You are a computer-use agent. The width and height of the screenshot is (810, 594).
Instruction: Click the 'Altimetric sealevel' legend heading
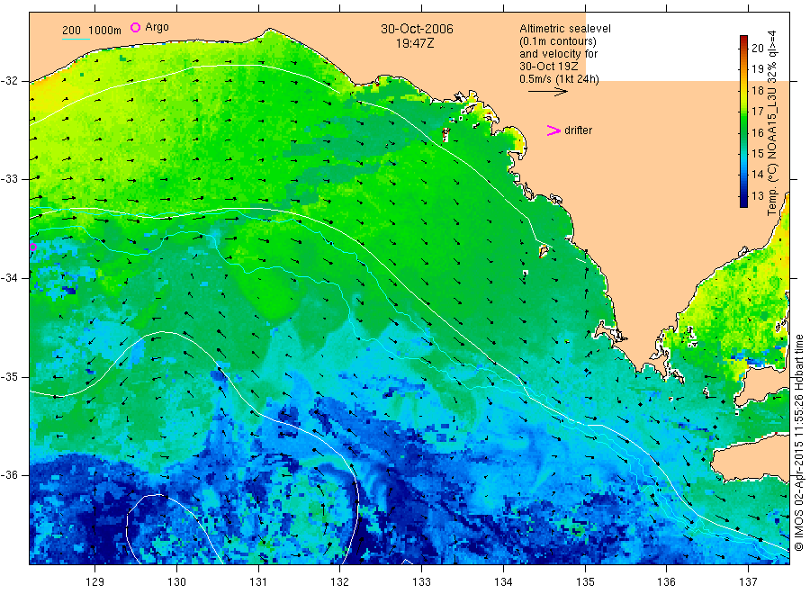click(564, 29)
